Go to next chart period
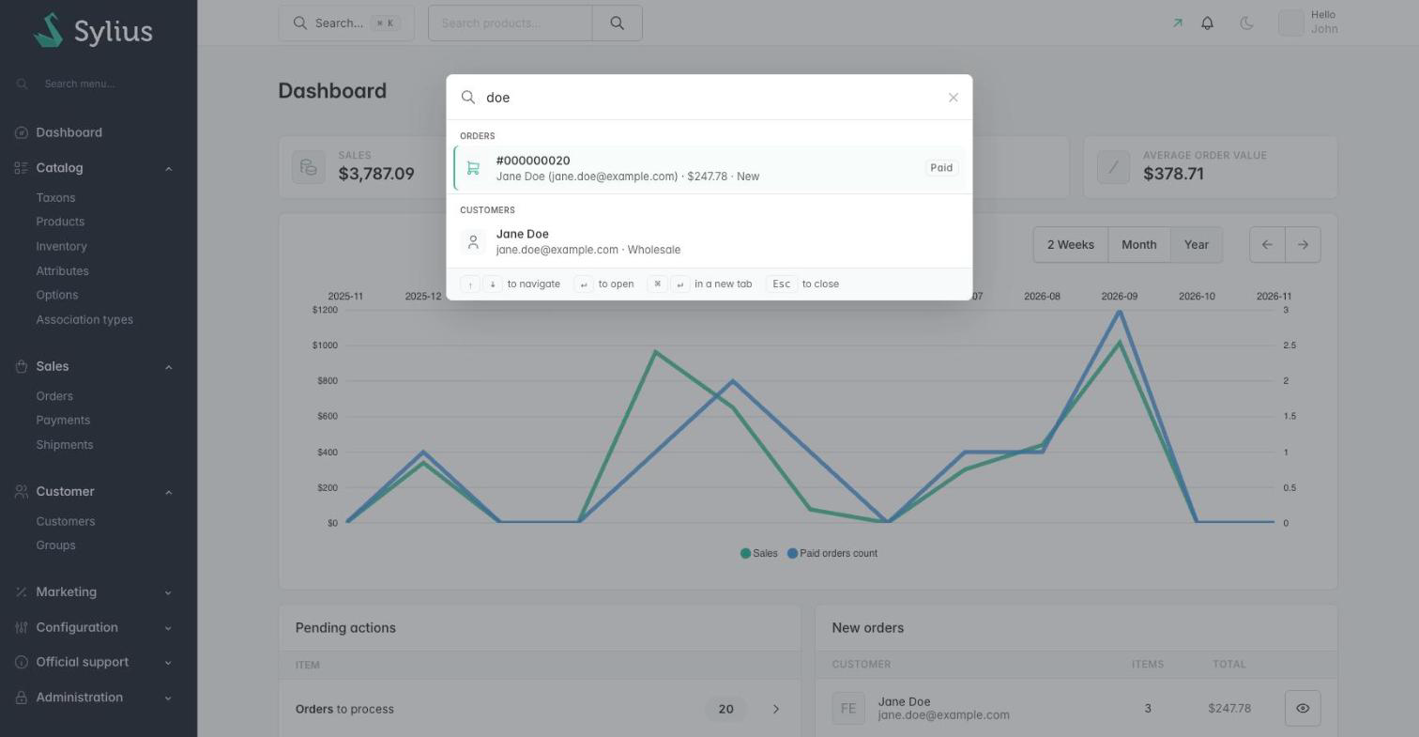 coord(1303,245)
